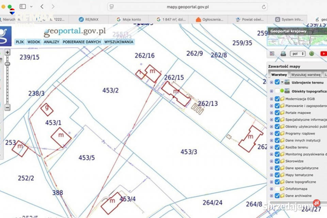Screen dimensions: 327x218
Task: Click the Ortofotomapa folder icon
Action: click(282, 189)
